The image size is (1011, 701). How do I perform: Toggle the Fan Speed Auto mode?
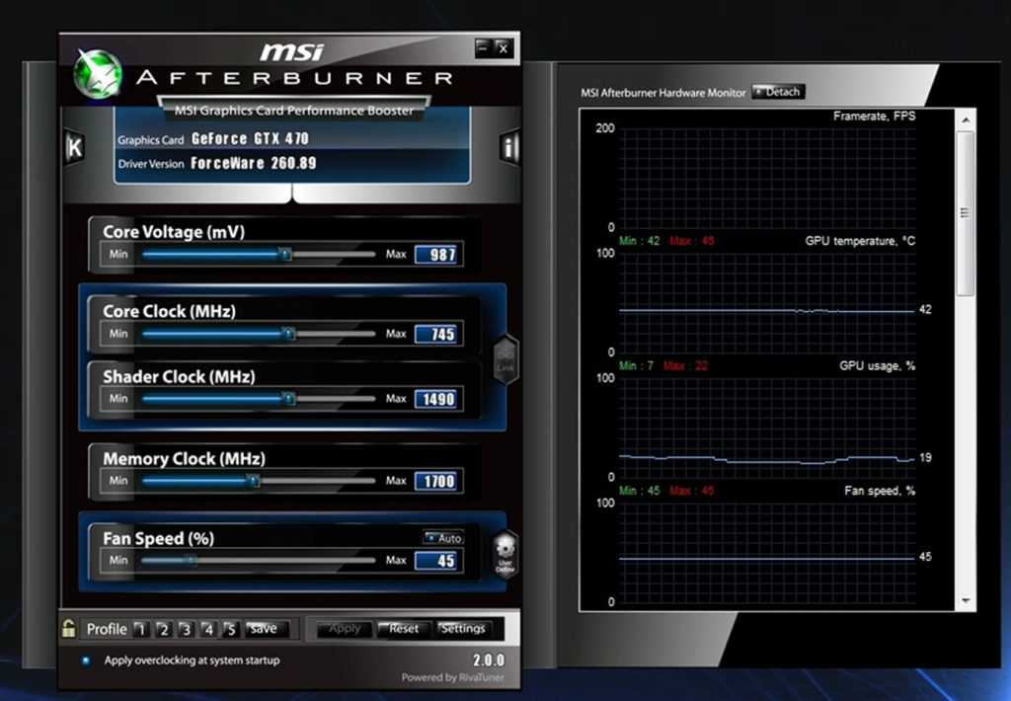(443, 538)
